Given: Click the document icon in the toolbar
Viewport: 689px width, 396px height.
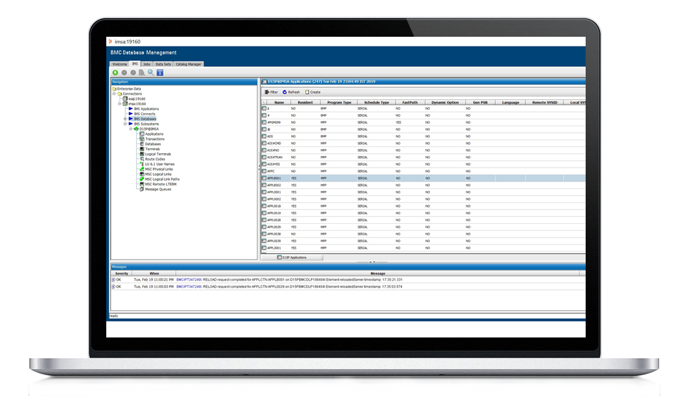Looking at the screenshot, I should [142, 73].
